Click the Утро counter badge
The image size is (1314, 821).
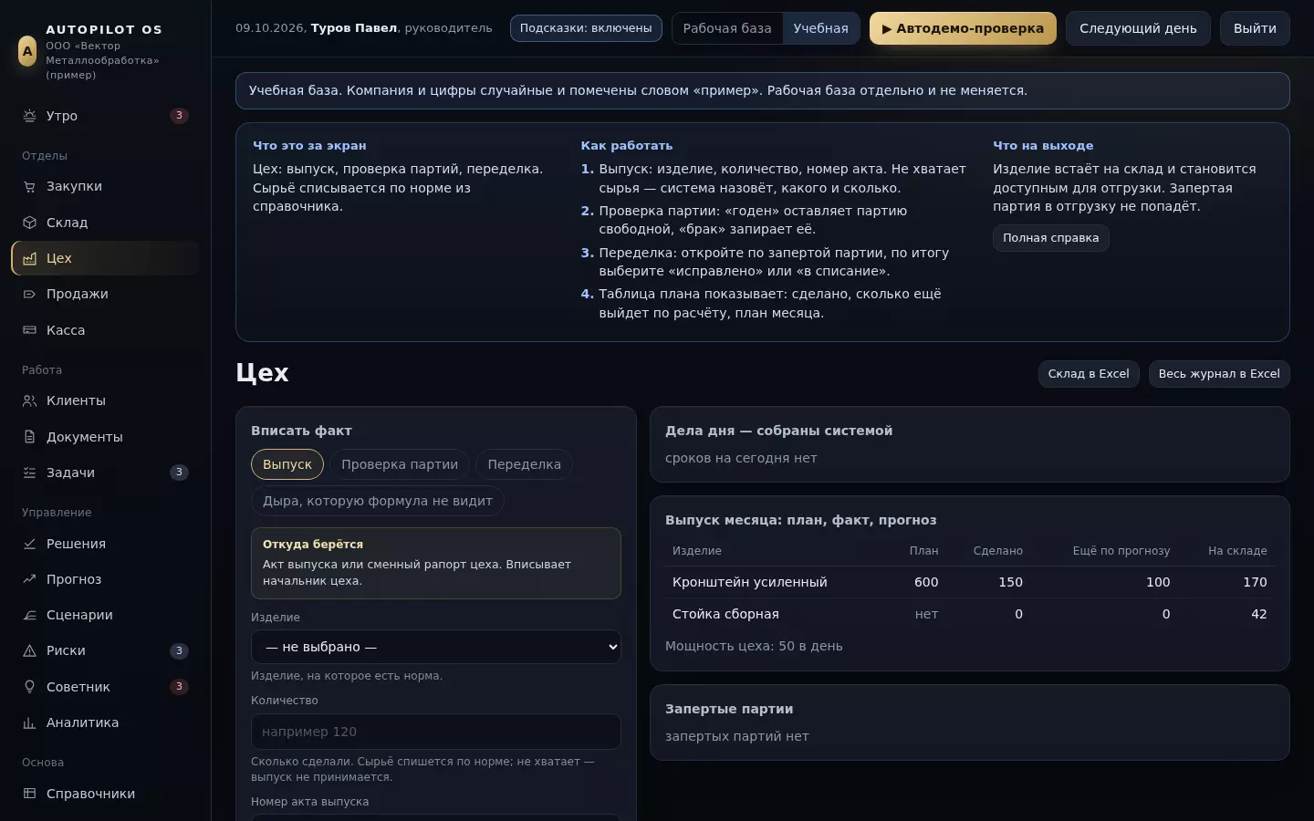179,116
